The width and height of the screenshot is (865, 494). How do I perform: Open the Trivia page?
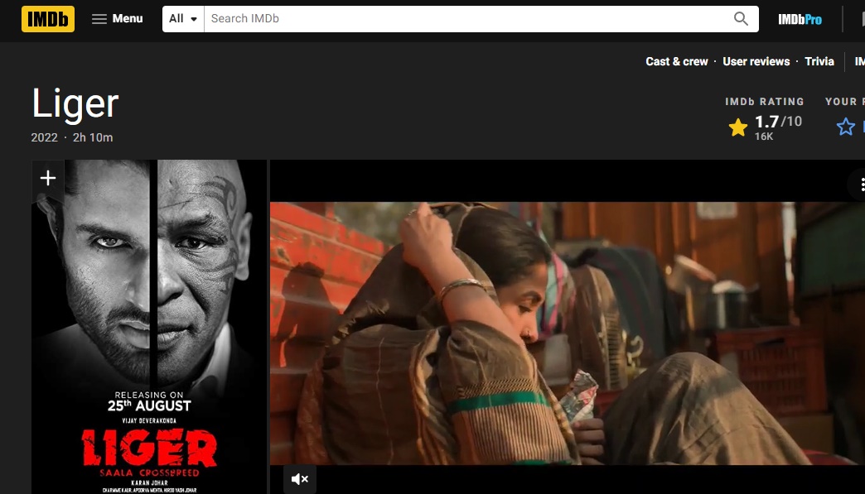tap(819, 61)
